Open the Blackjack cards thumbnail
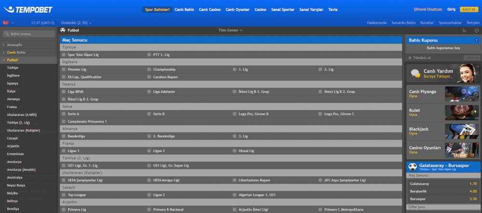This screenshot has height=213, width=482. point(462,131)
